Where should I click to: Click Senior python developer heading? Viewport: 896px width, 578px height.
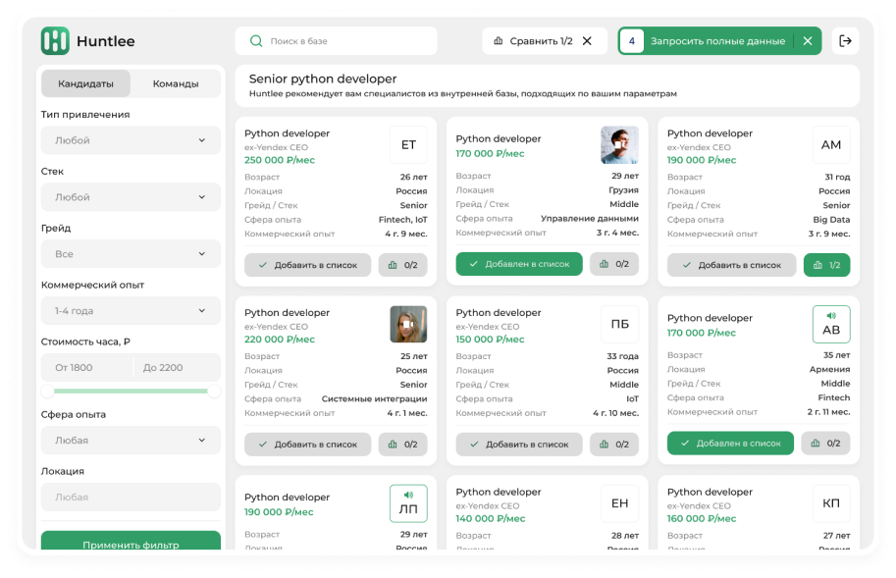[x=323, y=79]
